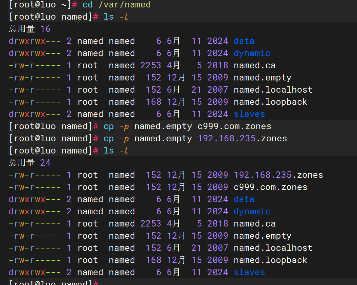Click the dynamic directory in second listing

click(252, 211)
